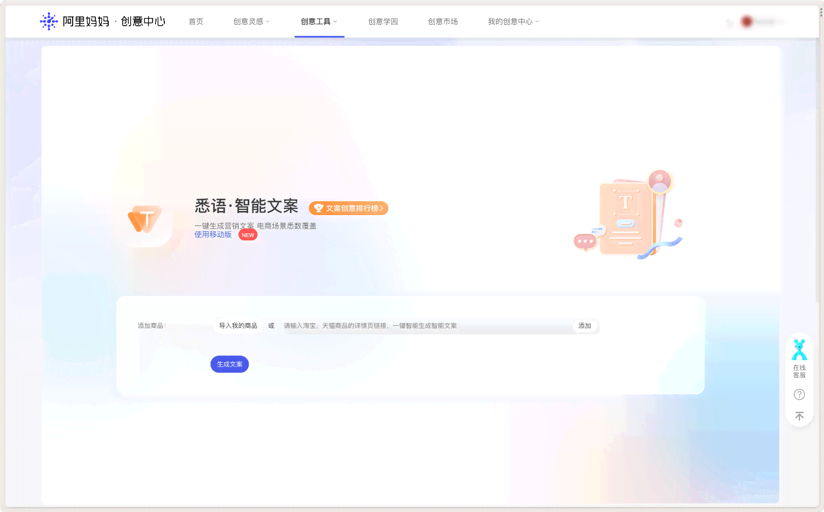Open the 首页 navigation tab
Viewport: 824px width, 512px height.
(x=196, y=22)
